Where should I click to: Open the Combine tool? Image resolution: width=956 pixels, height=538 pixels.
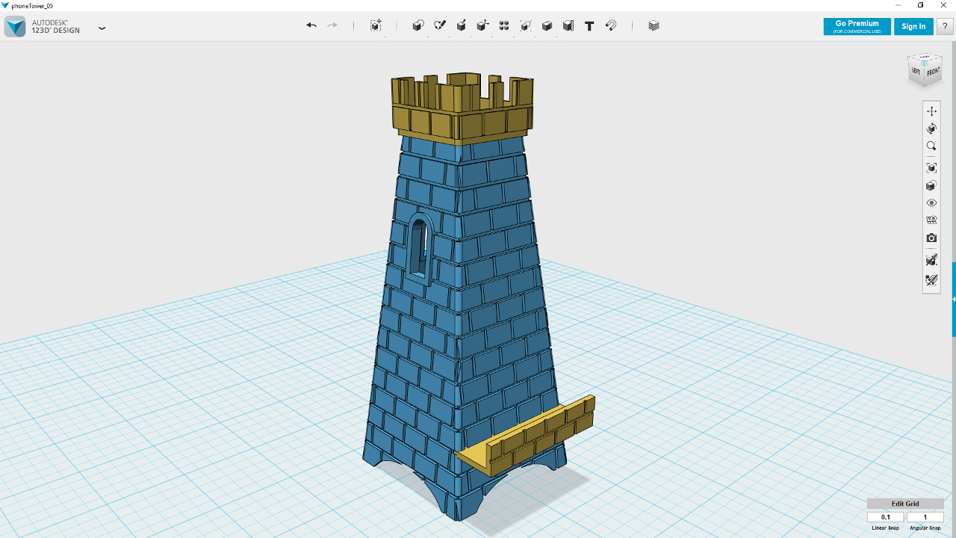547,25
